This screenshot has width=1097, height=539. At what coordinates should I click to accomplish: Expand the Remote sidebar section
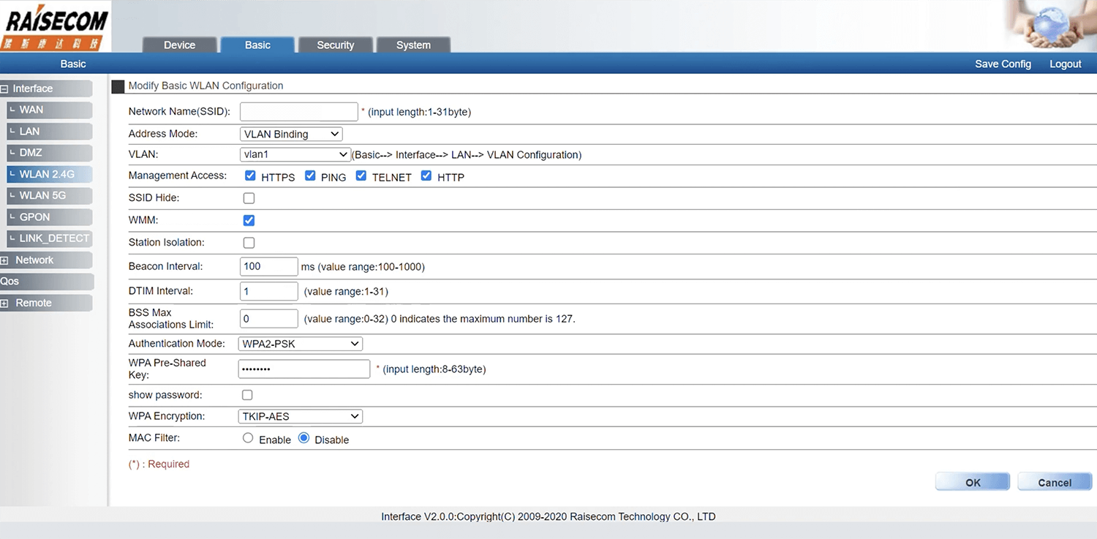pyautogui.click(x=5, y=304)
